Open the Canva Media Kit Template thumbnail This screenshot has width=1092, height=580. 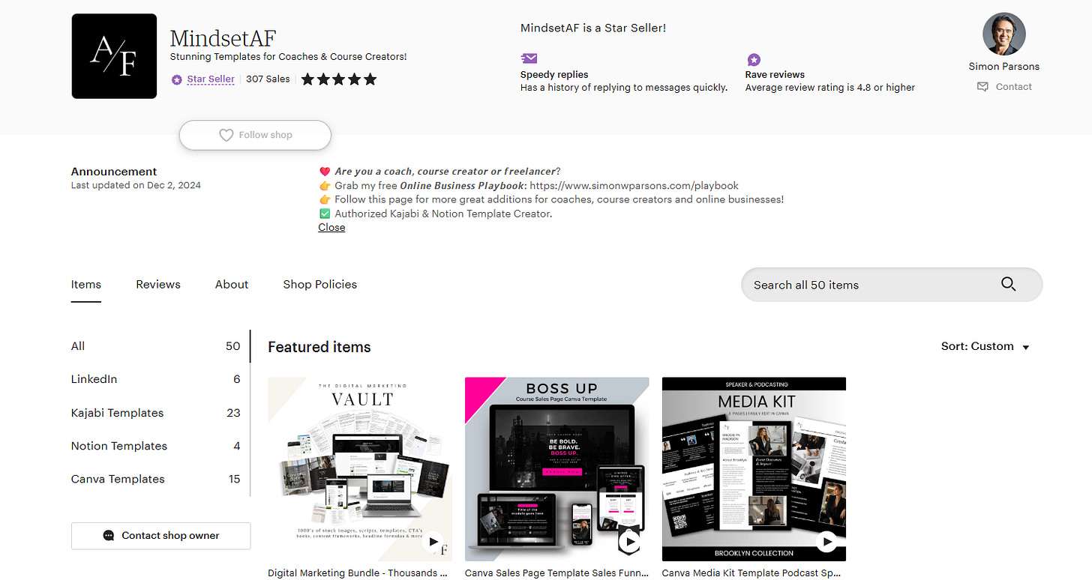tap(754, 469)
